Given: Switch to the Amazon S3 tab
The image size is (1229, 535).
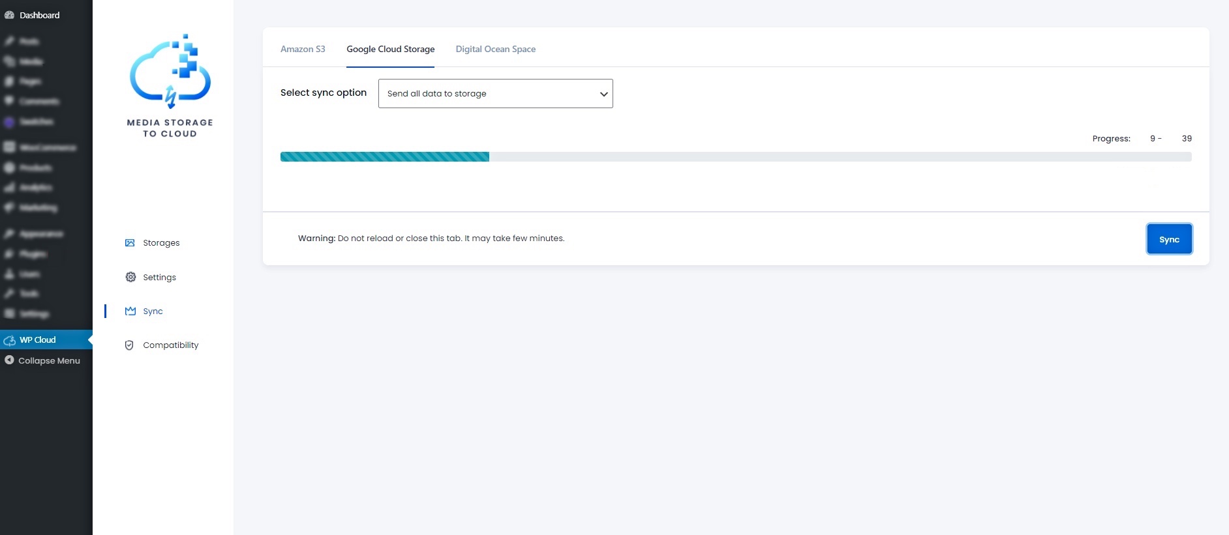Looking at the screenshot, I should click(x=303, y=49).
